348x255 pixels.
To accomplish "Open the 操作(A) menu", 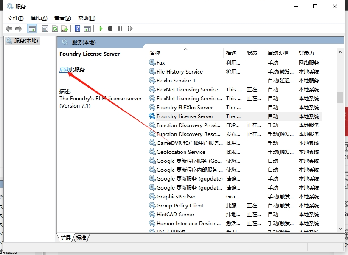I will coord(39,18).
